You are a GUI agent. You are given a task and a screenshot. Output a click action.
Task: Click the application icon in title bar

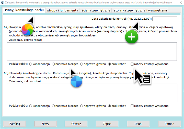click(3, 3)
